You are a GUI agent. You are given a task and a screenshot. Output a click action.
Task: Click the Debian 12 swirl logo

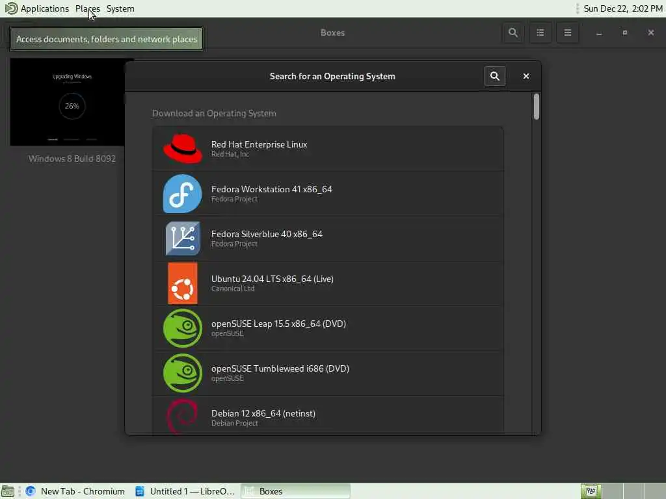[x=183, y=416]
